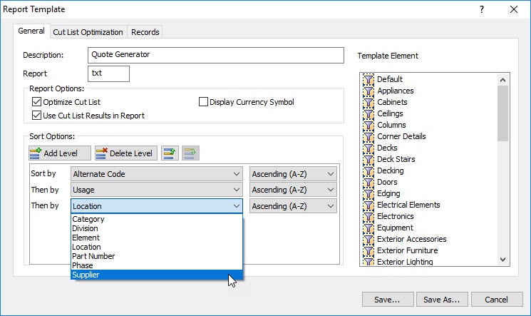Click the Cabinets filter icon
The height and width of the screenshot is (316, 531).
coord(368,102)
